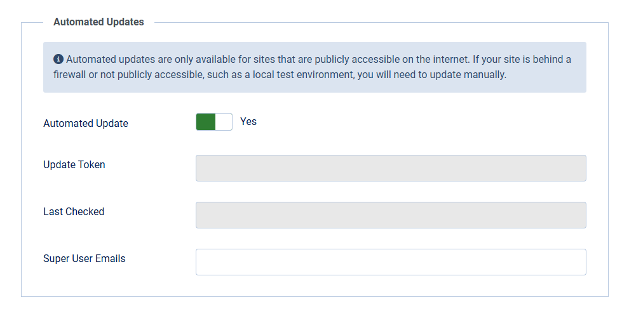629x316 pixels.
Task: Click the info icon in the notice
Action: tap(58, 60)
